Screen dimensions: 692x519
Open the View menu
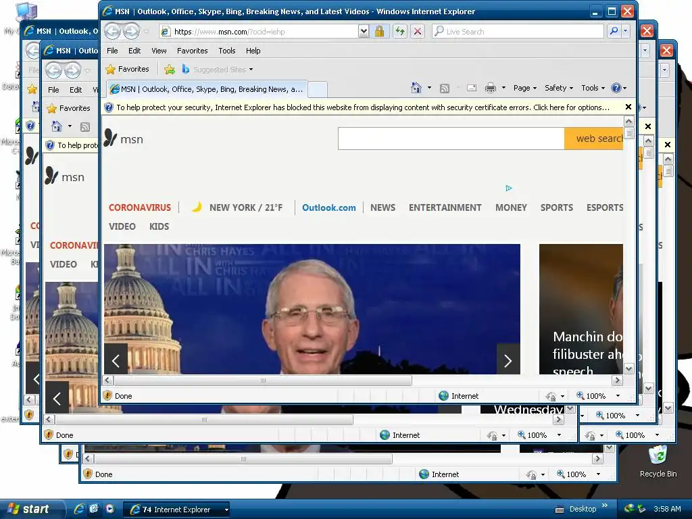[x=159, y=51]
